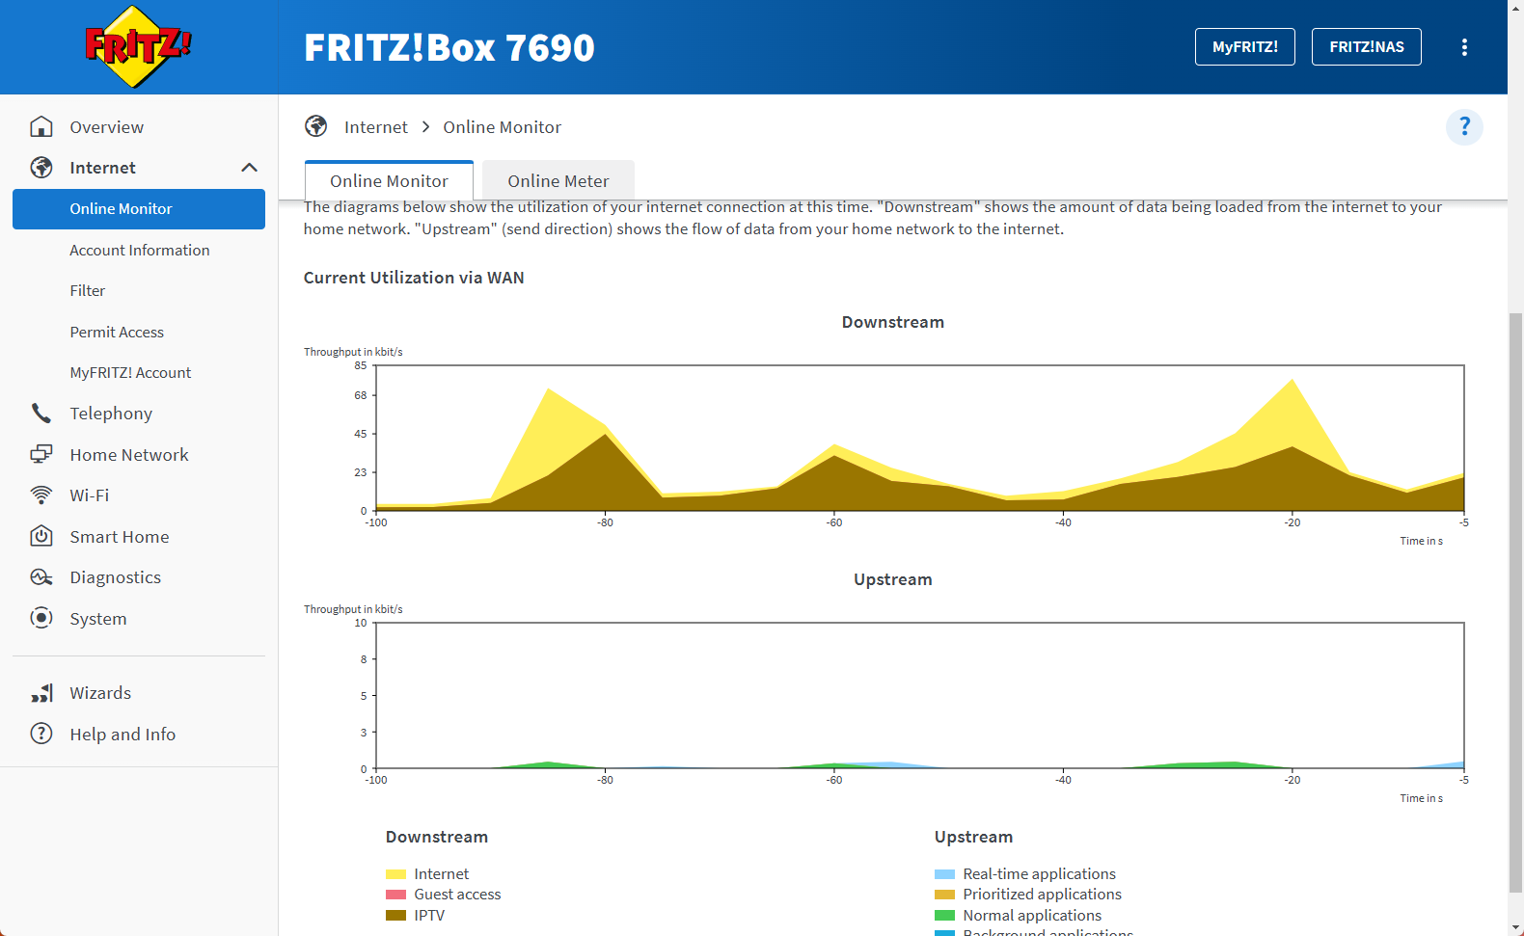The width and height of the screenshot is (1524, 936).
Task: Click the Internet breadcrumb link
Action: click(375, 127)
